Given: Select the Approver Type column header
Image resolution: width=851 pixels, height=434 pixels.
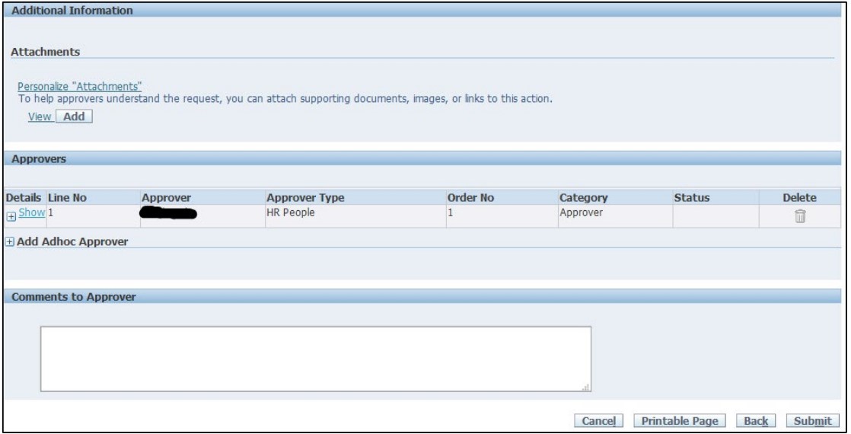Looking at the screenshot, I should point(304,198).
